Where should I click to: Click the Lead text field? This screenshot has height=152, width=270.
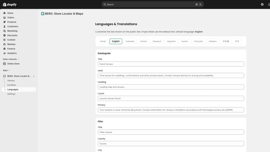pyautogui.click(x=171, y=75)
